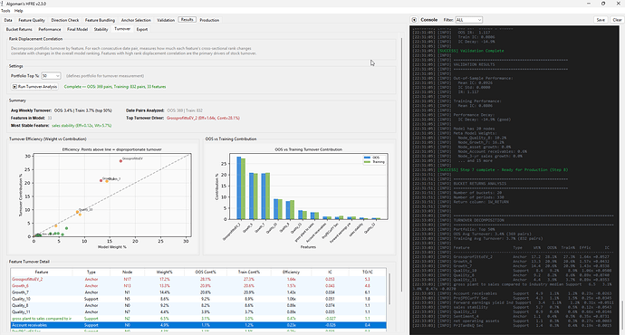Viewport: 625px width, 335px height.
Task: Go to the Feature Bundling tab
Action: [100, 20]
